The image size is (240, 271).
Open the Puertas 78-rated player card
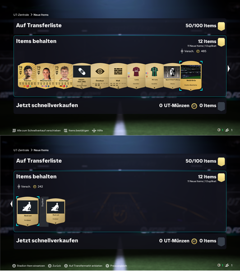[27, 76]
